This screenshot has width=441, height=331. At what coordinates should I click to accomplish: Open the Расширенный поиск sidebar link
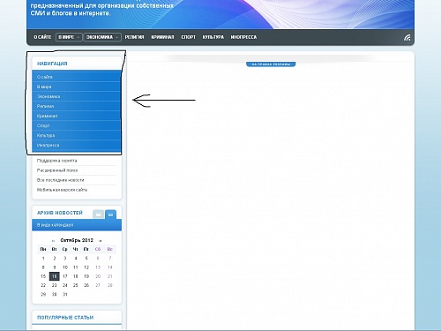click(x=57, y=170)
